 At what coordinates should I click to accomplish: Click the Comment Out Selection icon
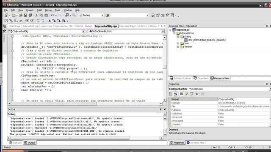tap(38, 21)
